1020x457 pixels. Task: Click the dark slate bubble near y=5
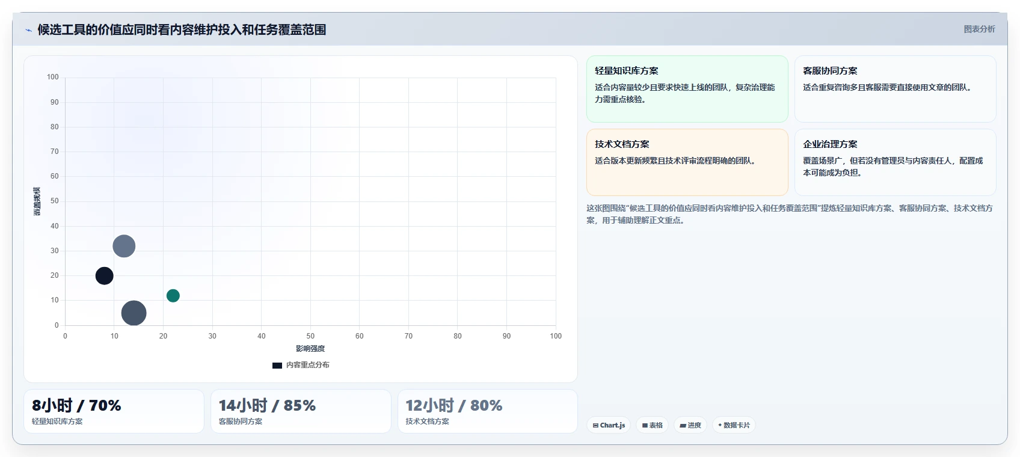pyautogui.click(x=134, y=313)
